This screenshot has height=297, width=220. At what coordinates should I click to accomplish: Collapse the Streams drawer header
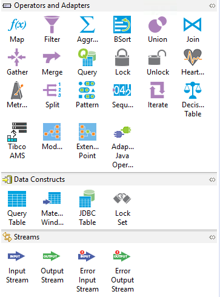tap(109, 237)
